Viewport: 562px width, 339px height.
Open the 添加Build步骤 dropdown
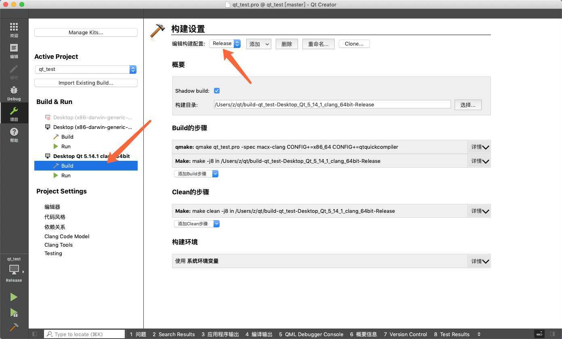pos(196,174)
